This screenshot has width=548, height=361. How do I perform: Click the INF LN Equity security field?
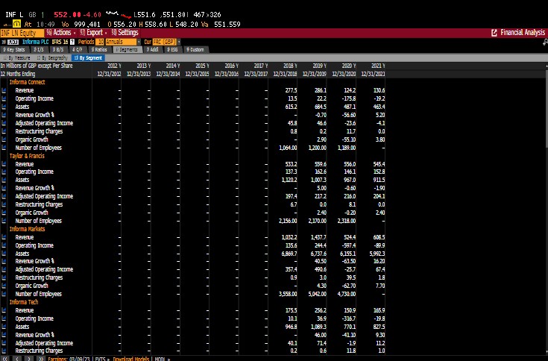[x=22, y=33]
